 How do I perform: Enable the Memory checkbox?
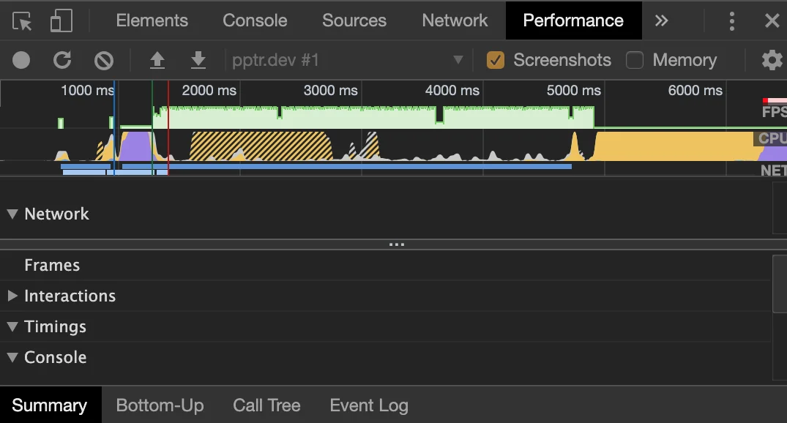click(634, 60)
